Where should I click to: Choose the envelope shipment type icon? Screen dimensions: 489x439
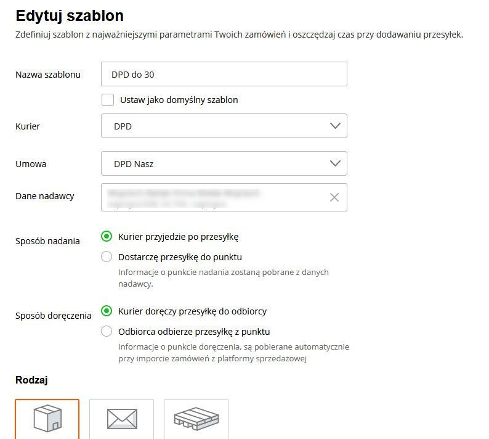(x=121, y=419)
